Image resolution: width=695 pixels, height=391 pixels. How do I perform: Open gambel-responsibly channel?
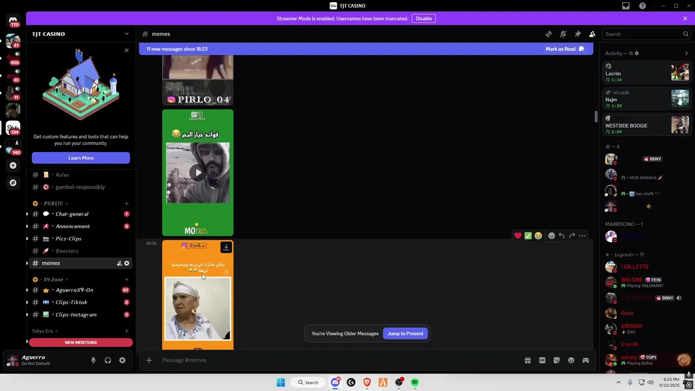[x=81, y=187]
